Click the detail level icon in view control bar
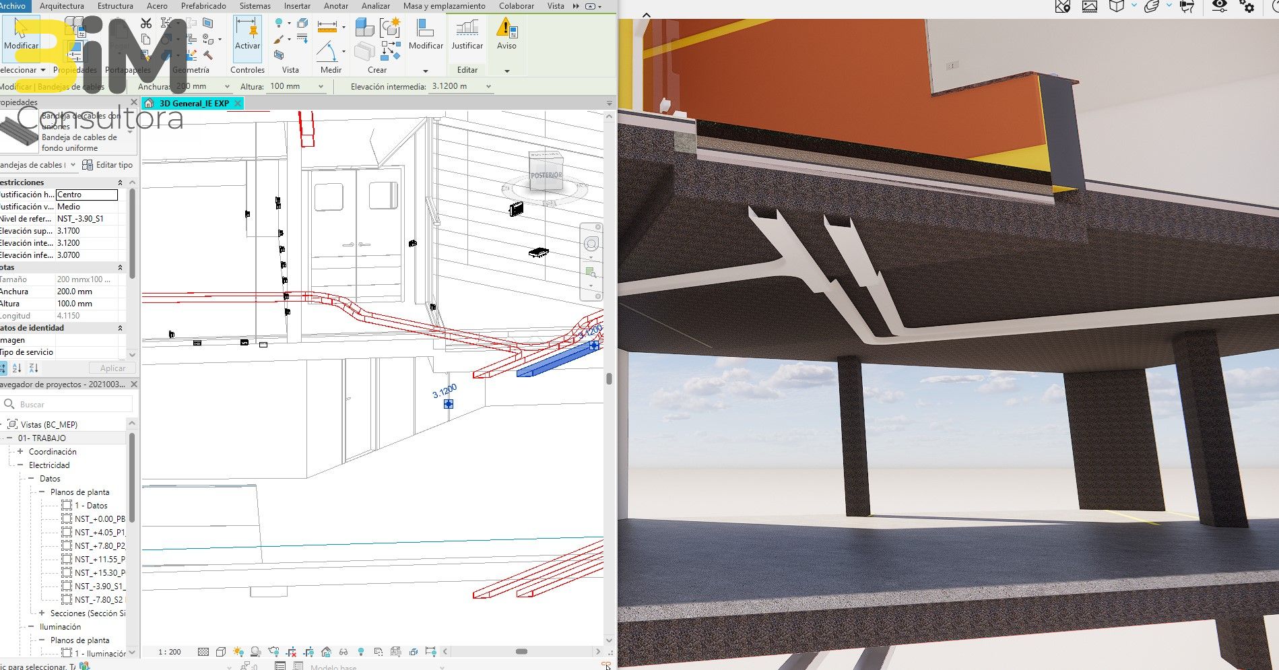Image resolution: width=1279 pixels, height=670 pixels. [x=203, y=652]
